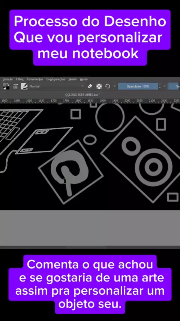The image size is (180, 321).
Task: Expand the Normal blending mode dropdown
Action: click(x=56, y=86)
